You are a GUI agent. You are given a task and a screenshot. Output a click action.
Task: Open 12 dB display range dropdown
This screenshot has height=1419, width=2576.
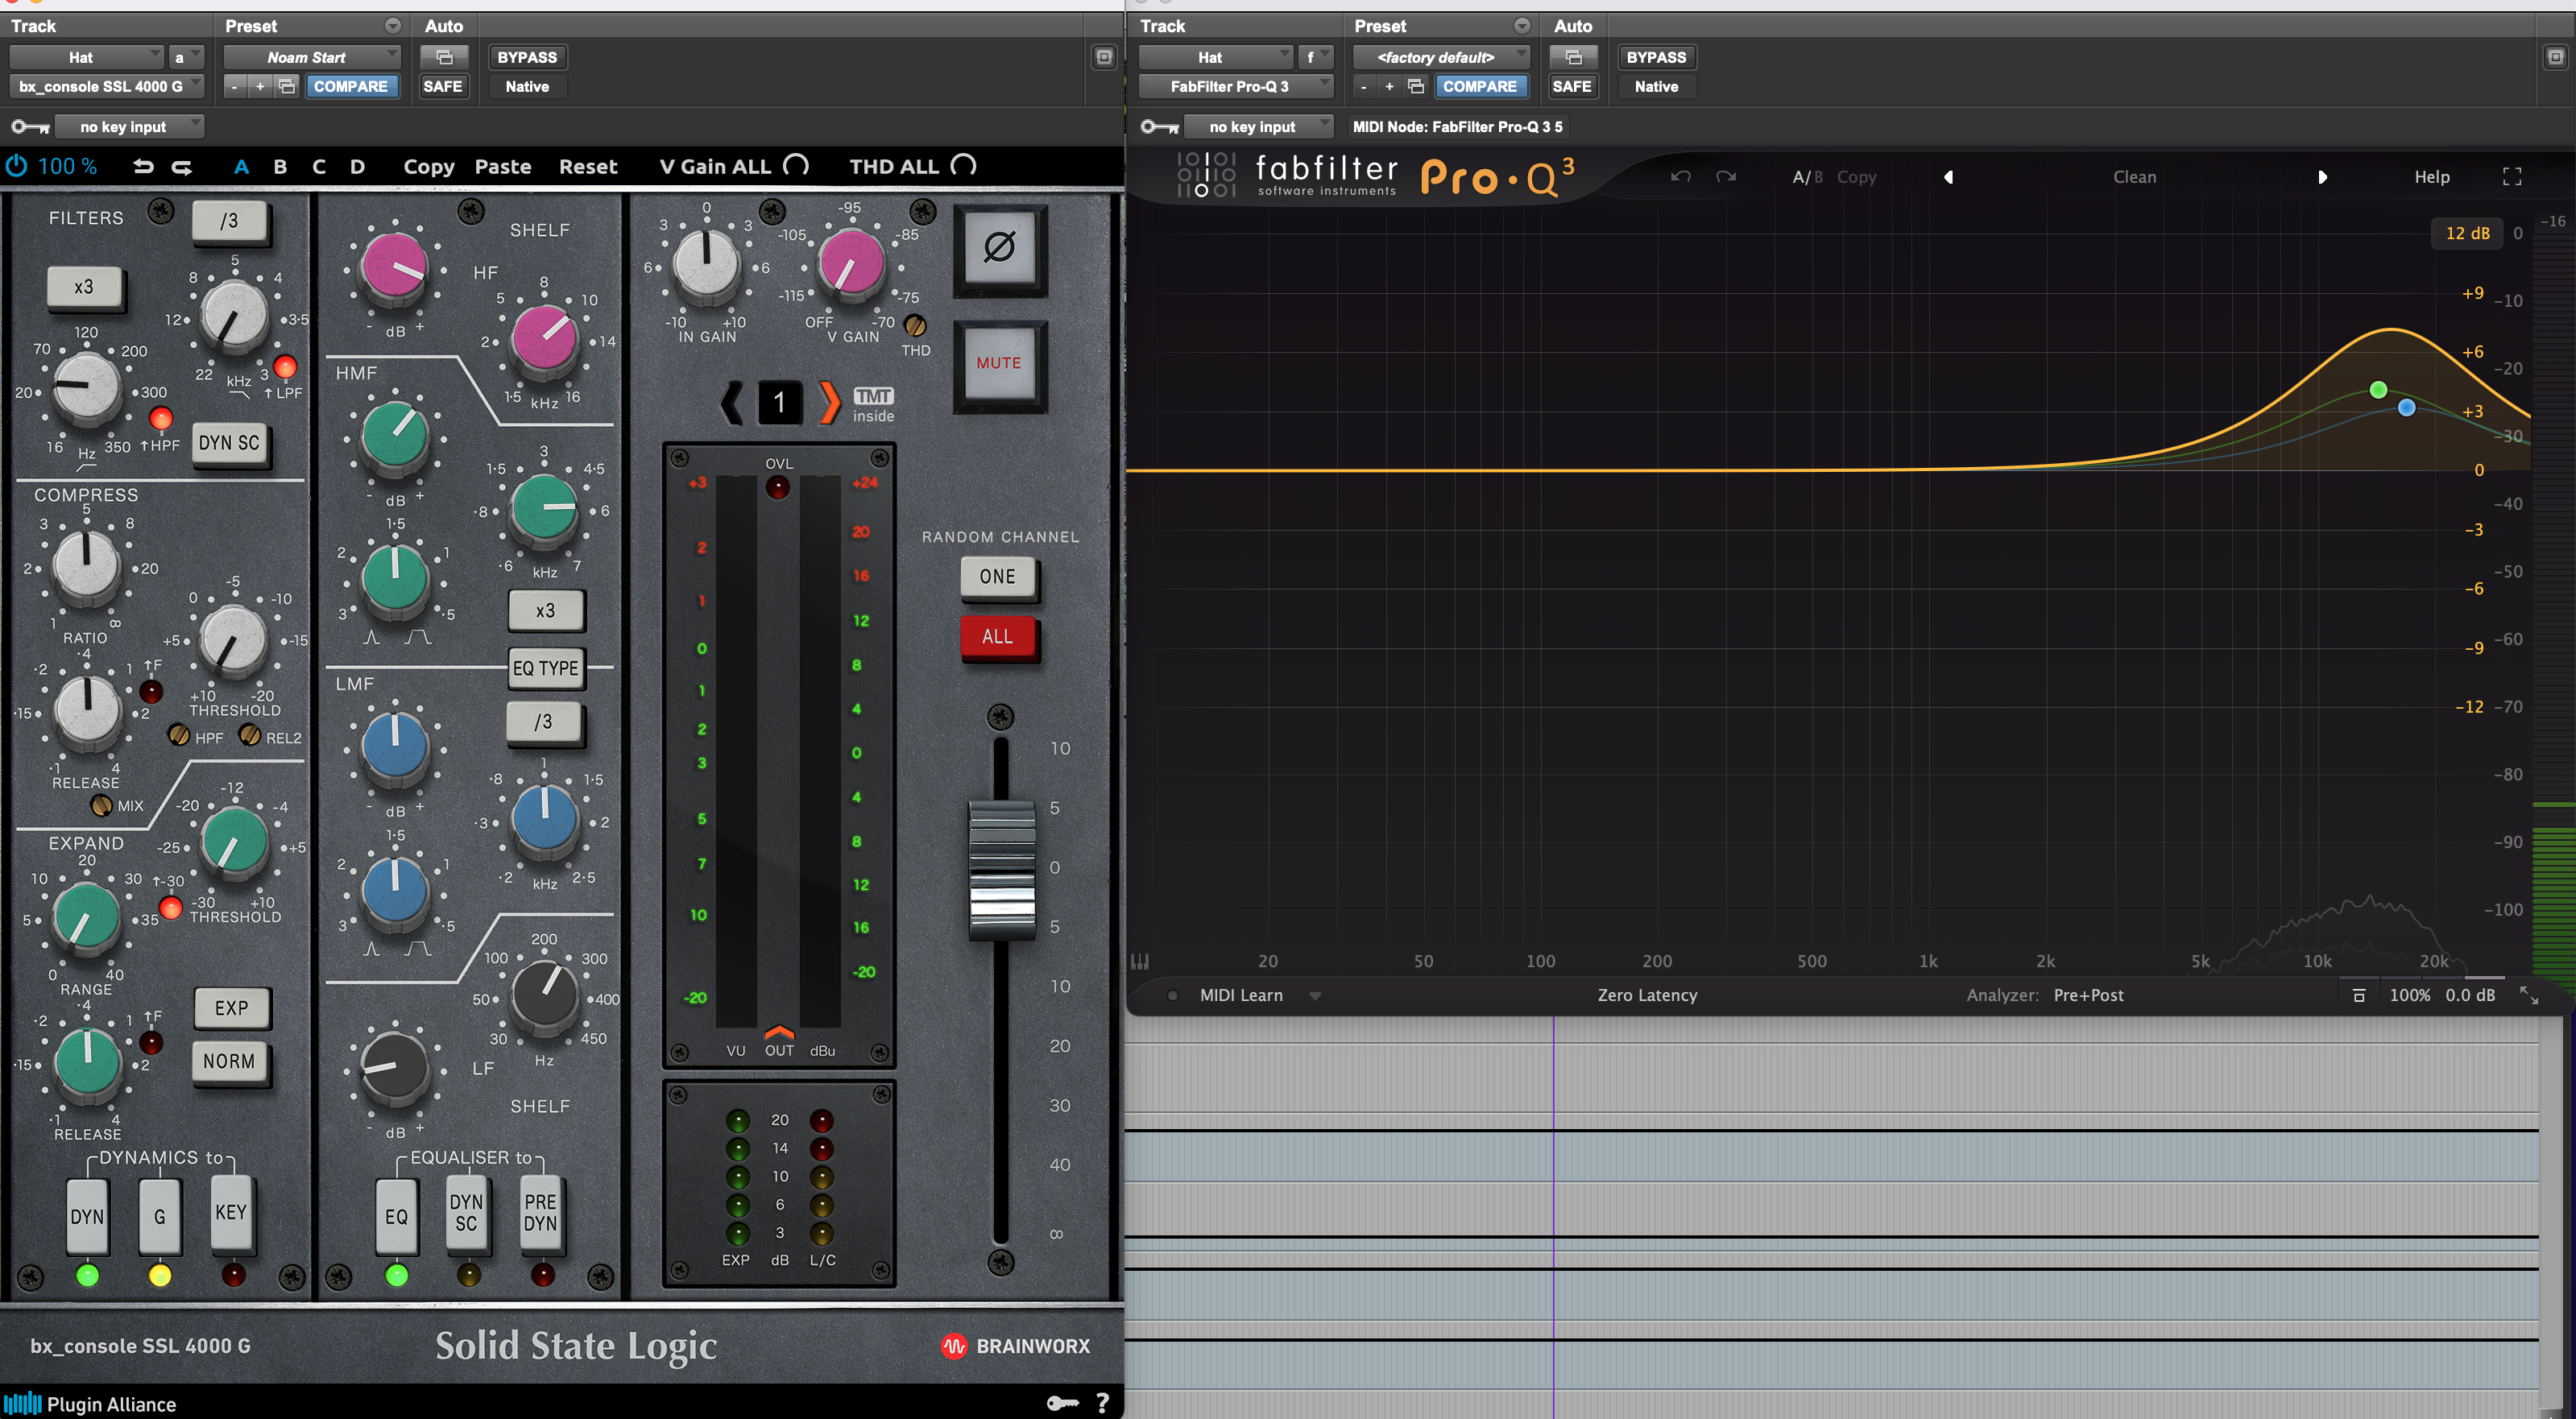pos(2467,233)
